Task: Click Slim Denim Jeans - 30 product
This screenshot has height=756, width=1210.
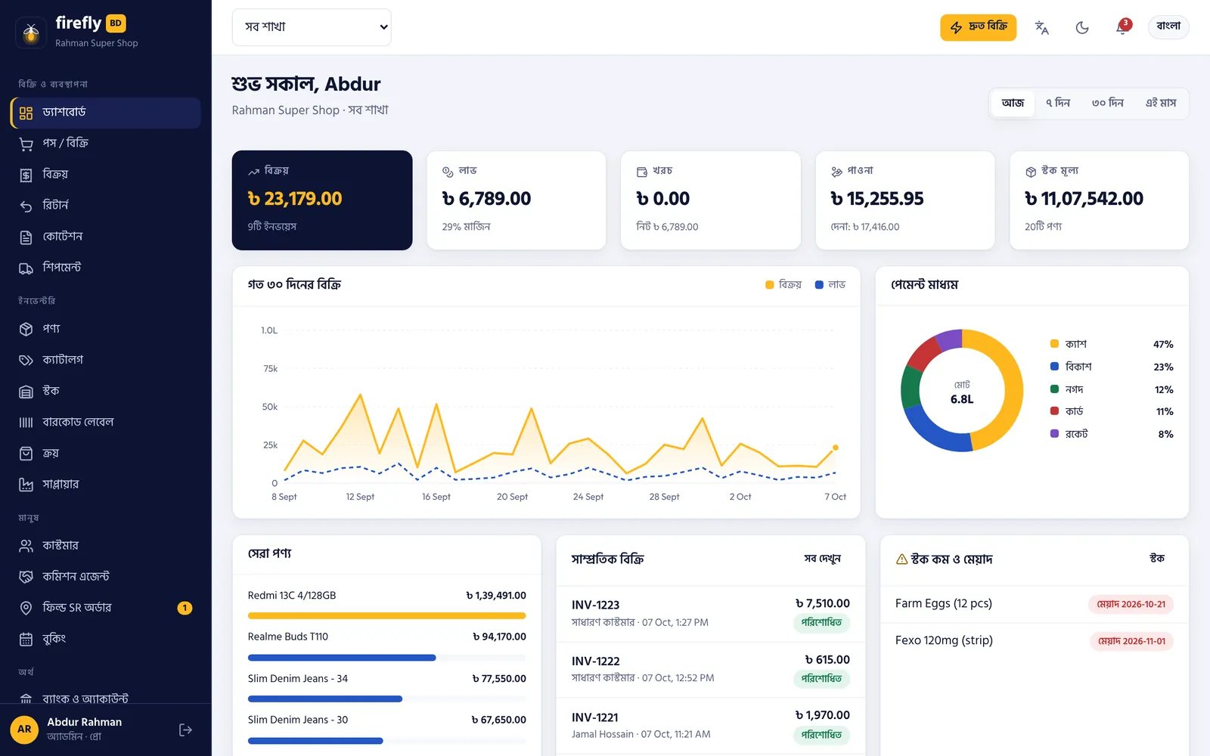Action: click(x=387, y=730)
